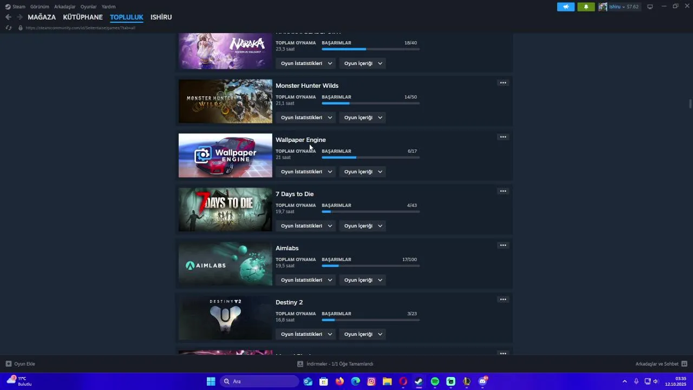Viewport: 693px width, 390px height.
Task: Switch to the MAĞAZA tab
Action: [42, 17]
